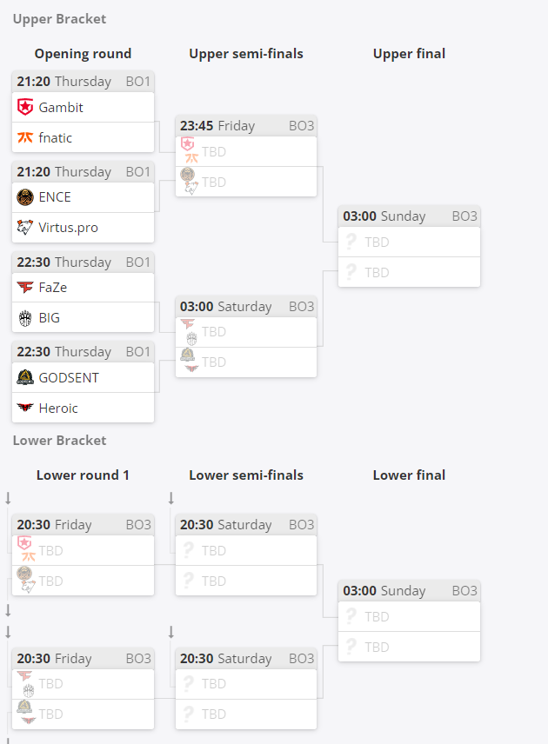Select the Heroic team entry
Screen dimensions: 548x744
point(84,408)
